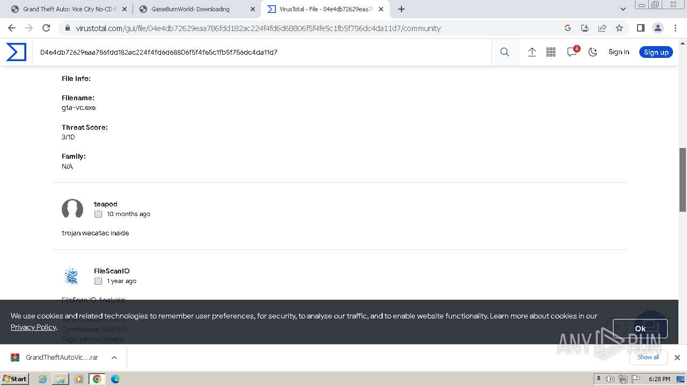The height and width of the screenshot is (386, 687).
Task: Select the threat score 3/10 text
Action: (68, 137)
